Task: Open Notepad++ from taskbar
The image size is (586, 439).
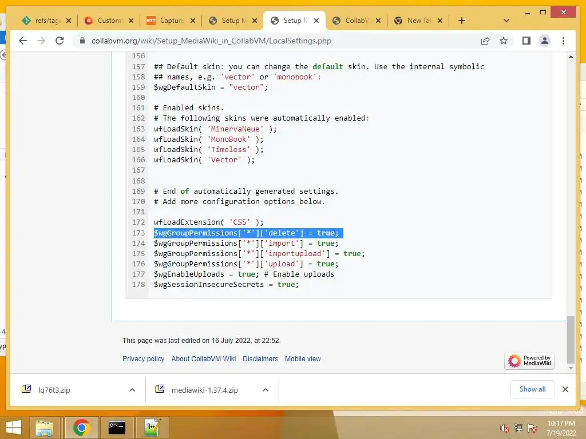Action: 152,428
